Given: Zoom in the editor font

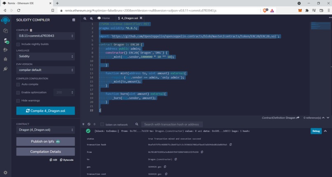Looking at the screenshot, I should pos(91,18).
